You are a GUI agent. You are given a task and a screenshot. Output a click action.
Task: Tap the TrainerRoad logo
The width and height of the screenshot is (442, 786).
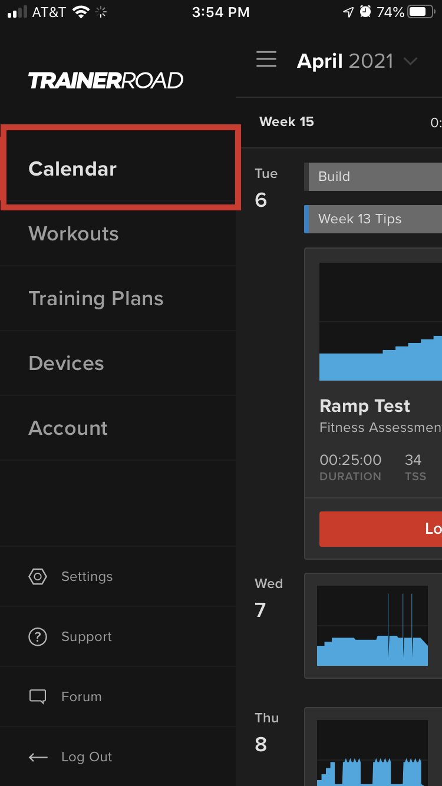[105, 80]
